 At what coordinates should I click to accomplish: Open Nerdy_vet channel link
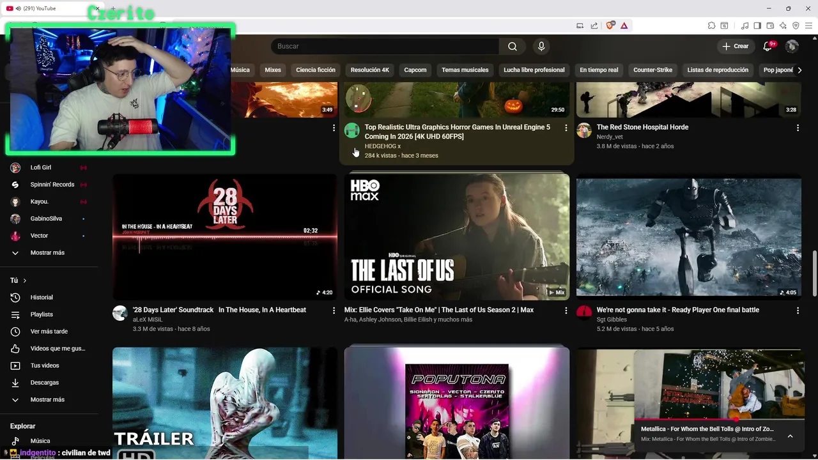pyautogui.click(x=610, y=137)
